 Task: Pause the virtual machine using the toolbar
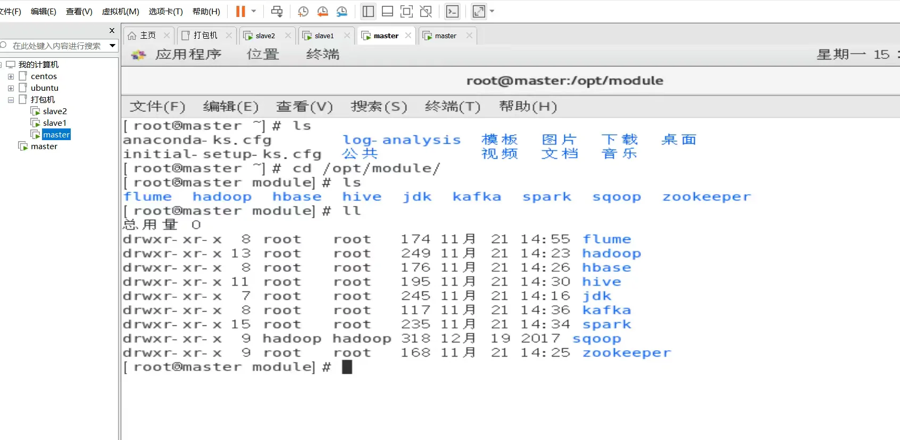click(x=240, y=11)
